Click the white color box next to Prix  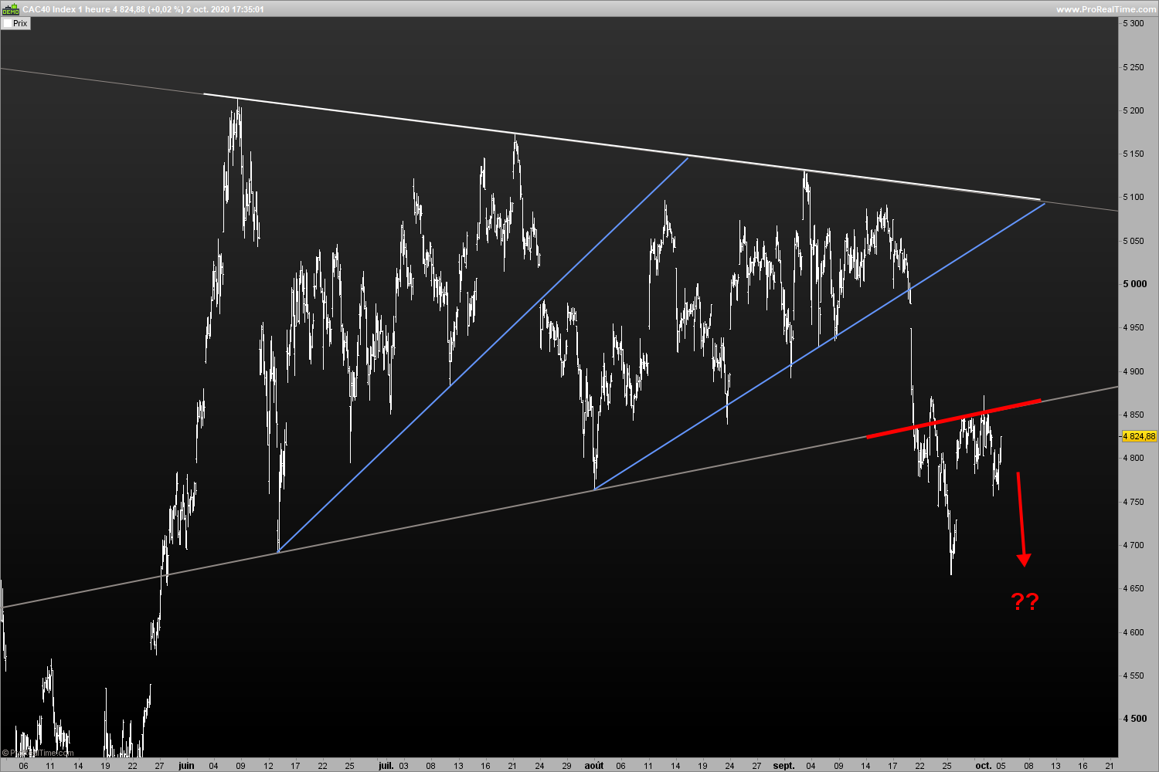coord(7,23)
